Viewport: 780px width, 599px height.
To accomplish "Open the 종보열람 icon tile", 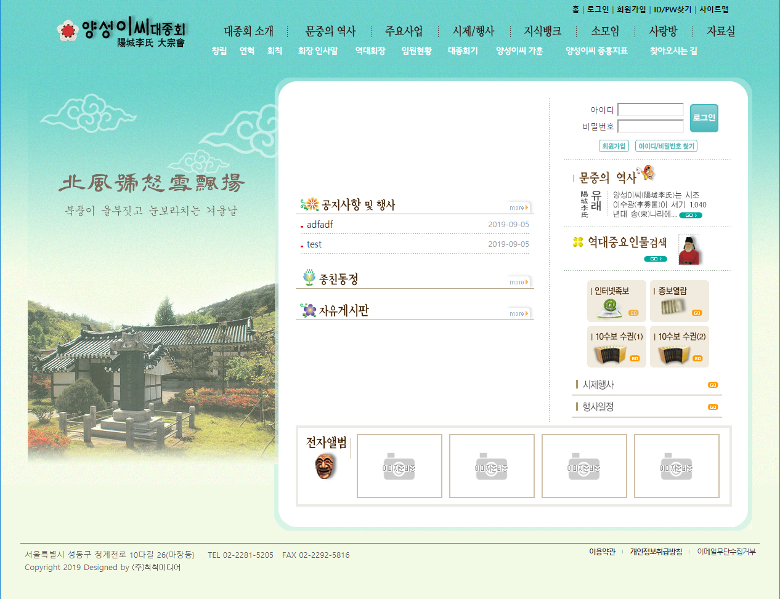I will [x=680, y=301].
